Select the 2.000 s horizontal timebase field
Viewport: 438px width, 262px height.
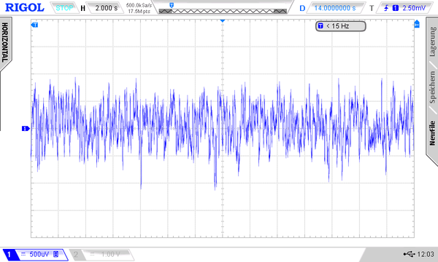106,8
